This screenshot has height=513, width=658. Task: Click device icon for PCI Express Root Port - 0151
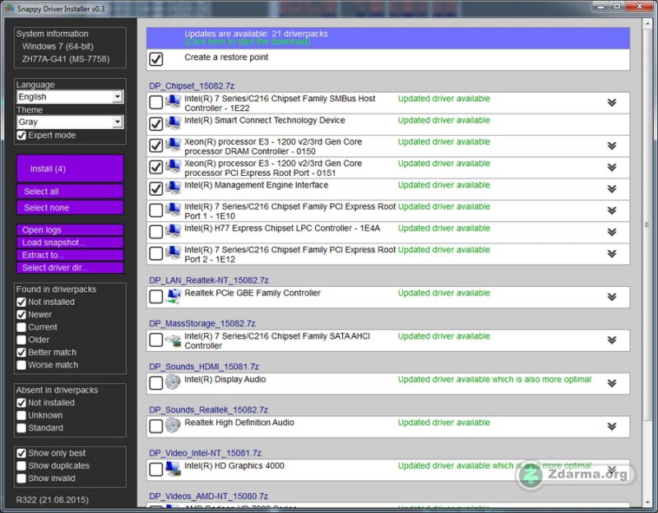tap(173, 167)
